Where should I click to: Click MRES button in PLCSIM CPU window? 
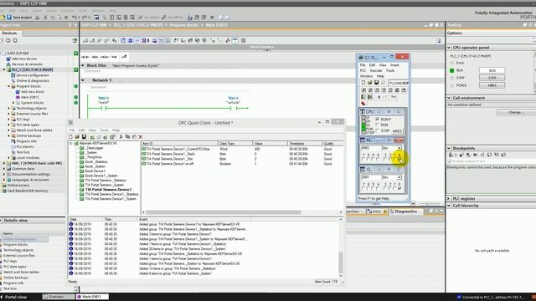(397, 131)
